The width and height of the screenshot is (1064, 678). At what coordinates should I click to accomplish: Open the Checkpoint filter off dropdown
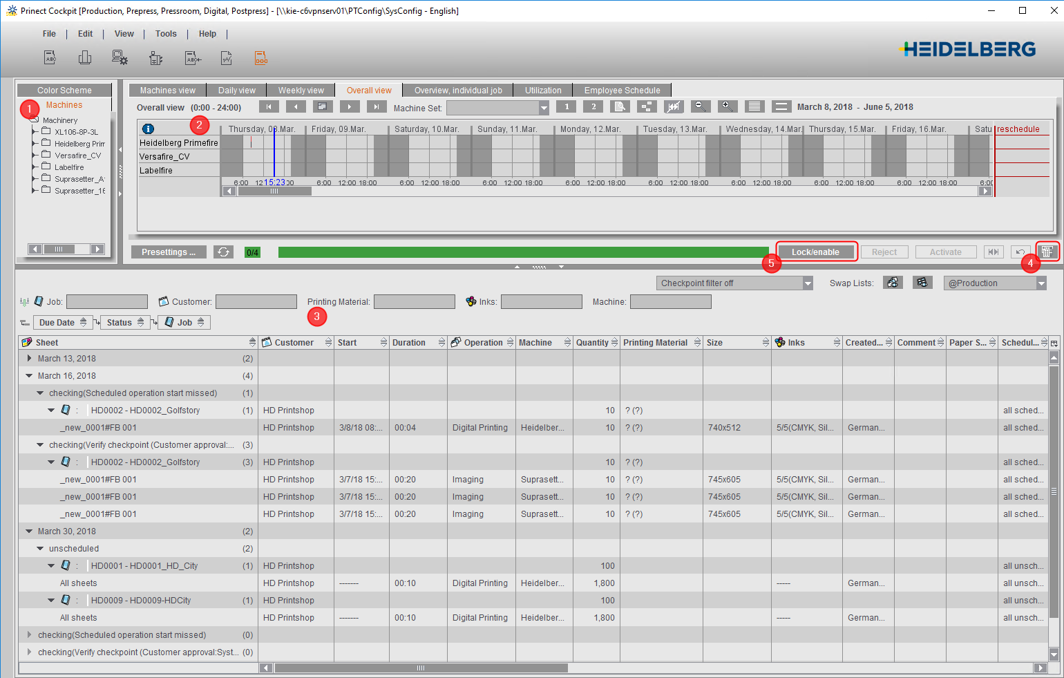tap(808, 283)
